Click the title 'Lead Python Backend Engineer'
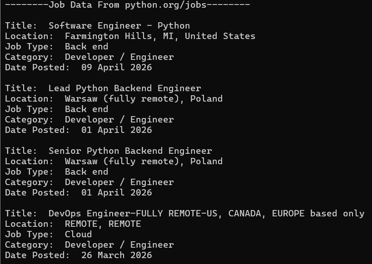The image size is (372, 264). [125, 88]
